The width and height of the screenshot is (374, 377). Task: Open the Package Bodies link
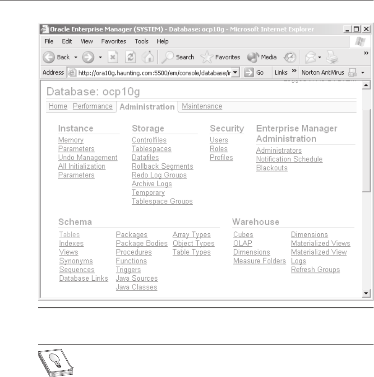point(142,243)
